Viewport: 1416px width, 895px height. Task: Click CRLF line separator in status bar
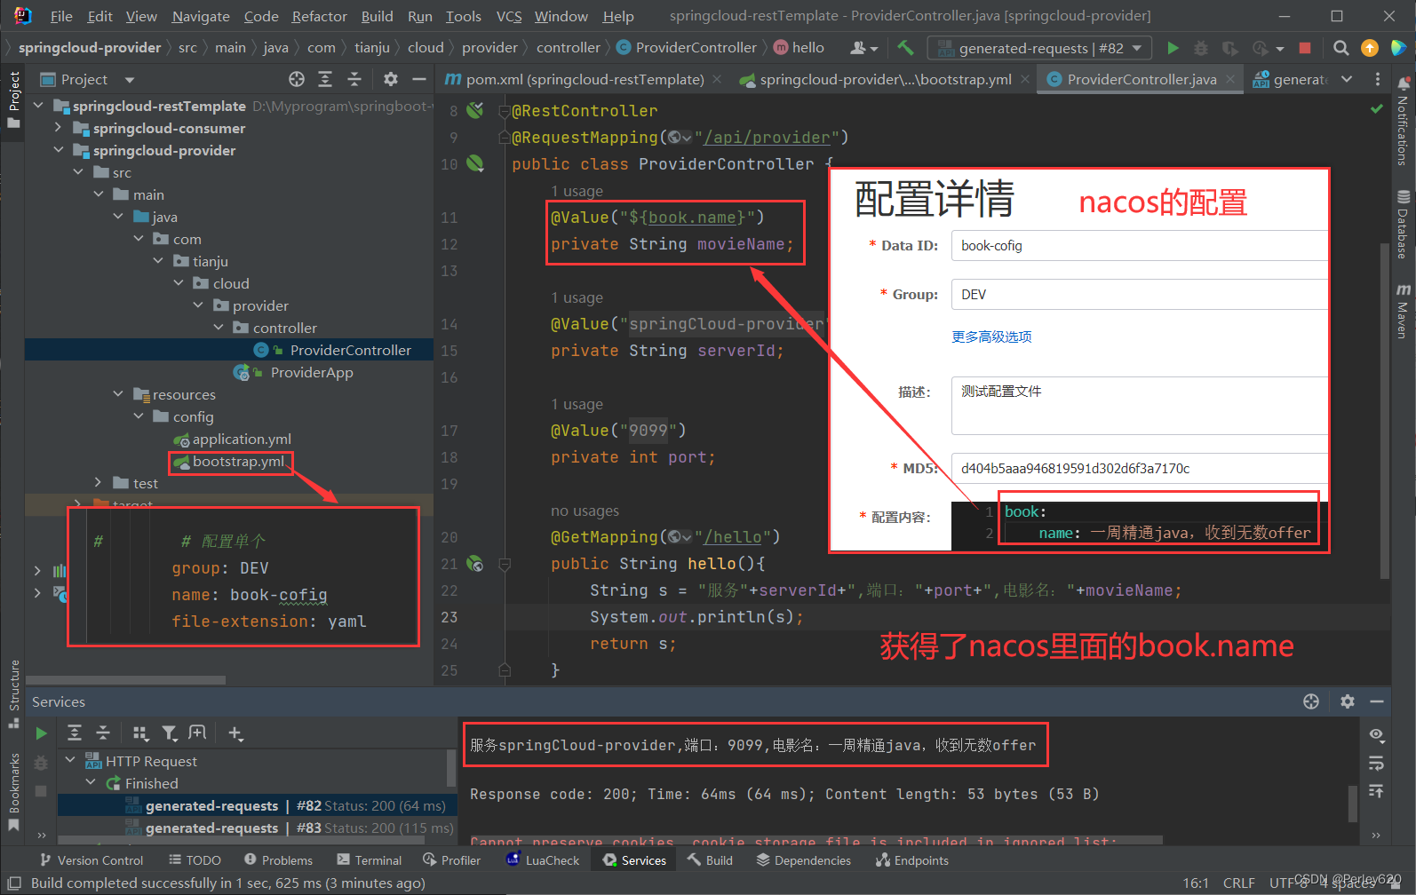click(1238, 883)
